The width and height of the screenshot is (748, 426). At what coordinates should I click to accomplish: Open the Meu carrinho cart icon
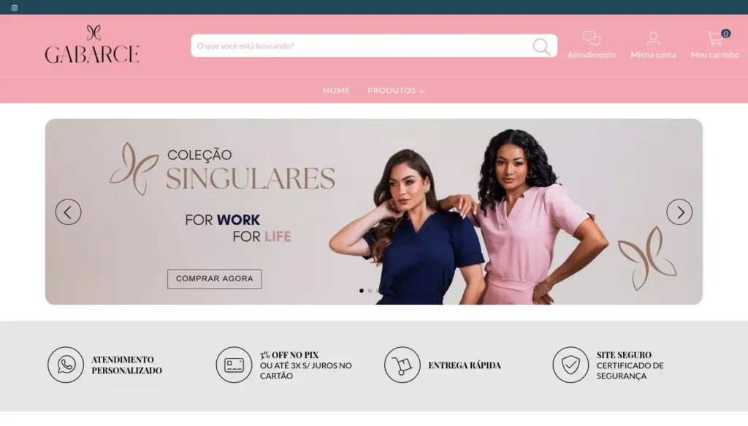pos(715,39)
